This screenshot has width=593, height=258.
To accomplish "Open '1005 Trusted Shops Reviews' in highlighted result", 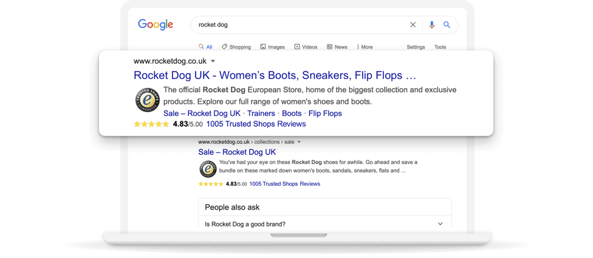I will 256,124.
